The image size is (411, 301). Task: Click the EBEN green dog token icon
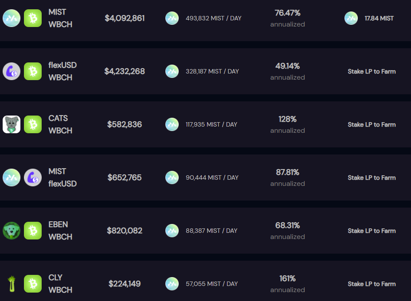(12, 231)
